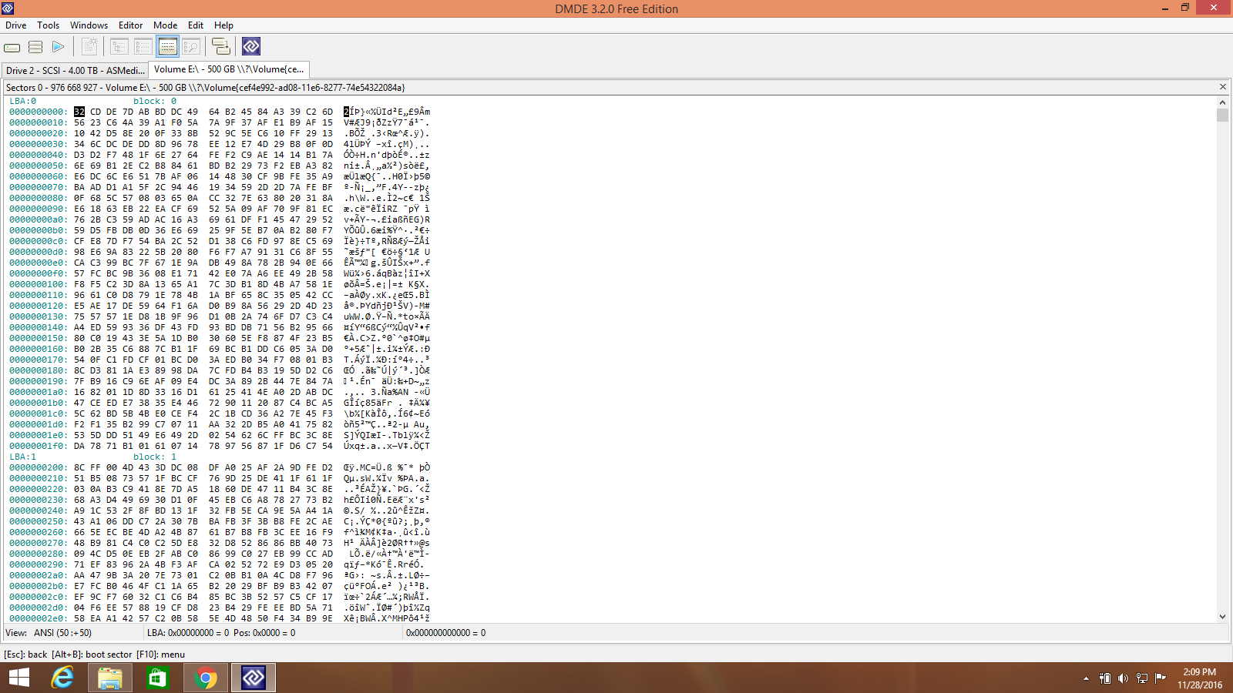The width and height of the screenshot is (1233, 693).
Task: Select the highlighted first hex byte 32
Action: coord(79,112)
